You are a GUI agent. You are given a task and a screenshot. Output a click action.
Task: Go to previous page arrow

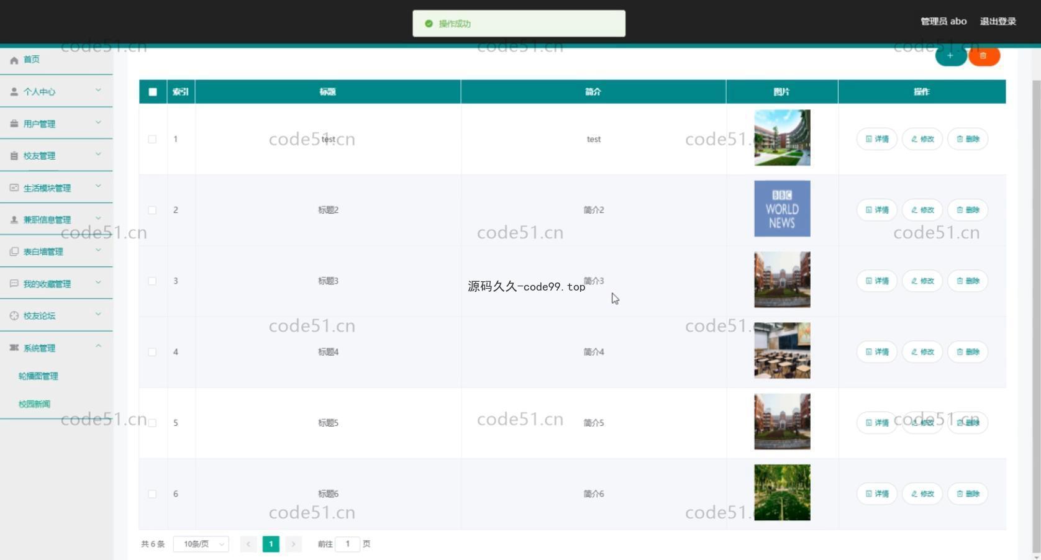[x=248, y=544]
